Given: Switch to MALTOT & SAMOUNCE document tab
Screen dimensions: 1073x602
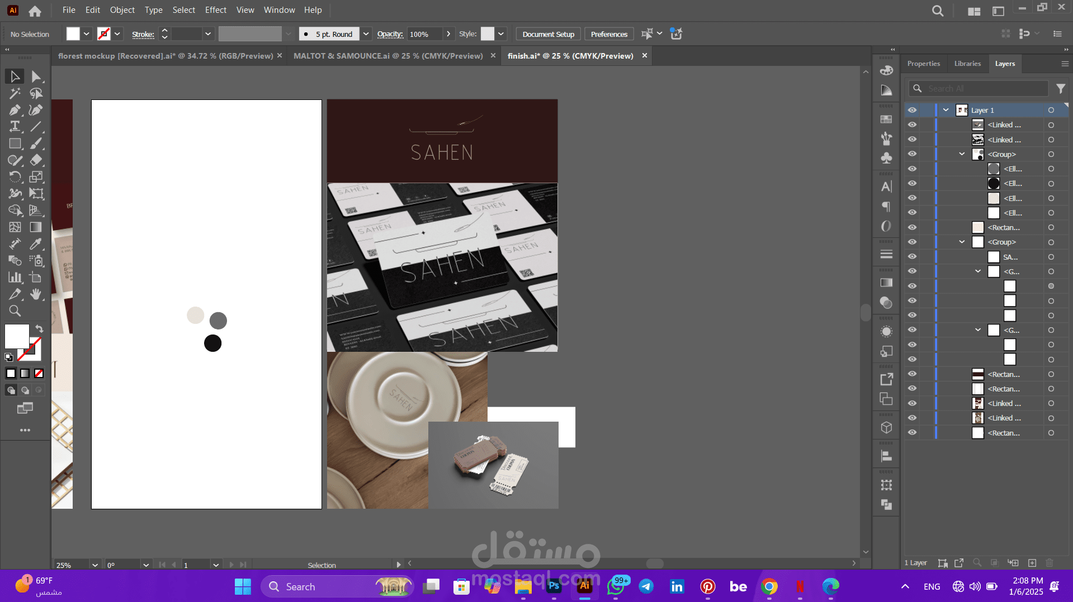Looking at the screenshot, I should point(388,56).
